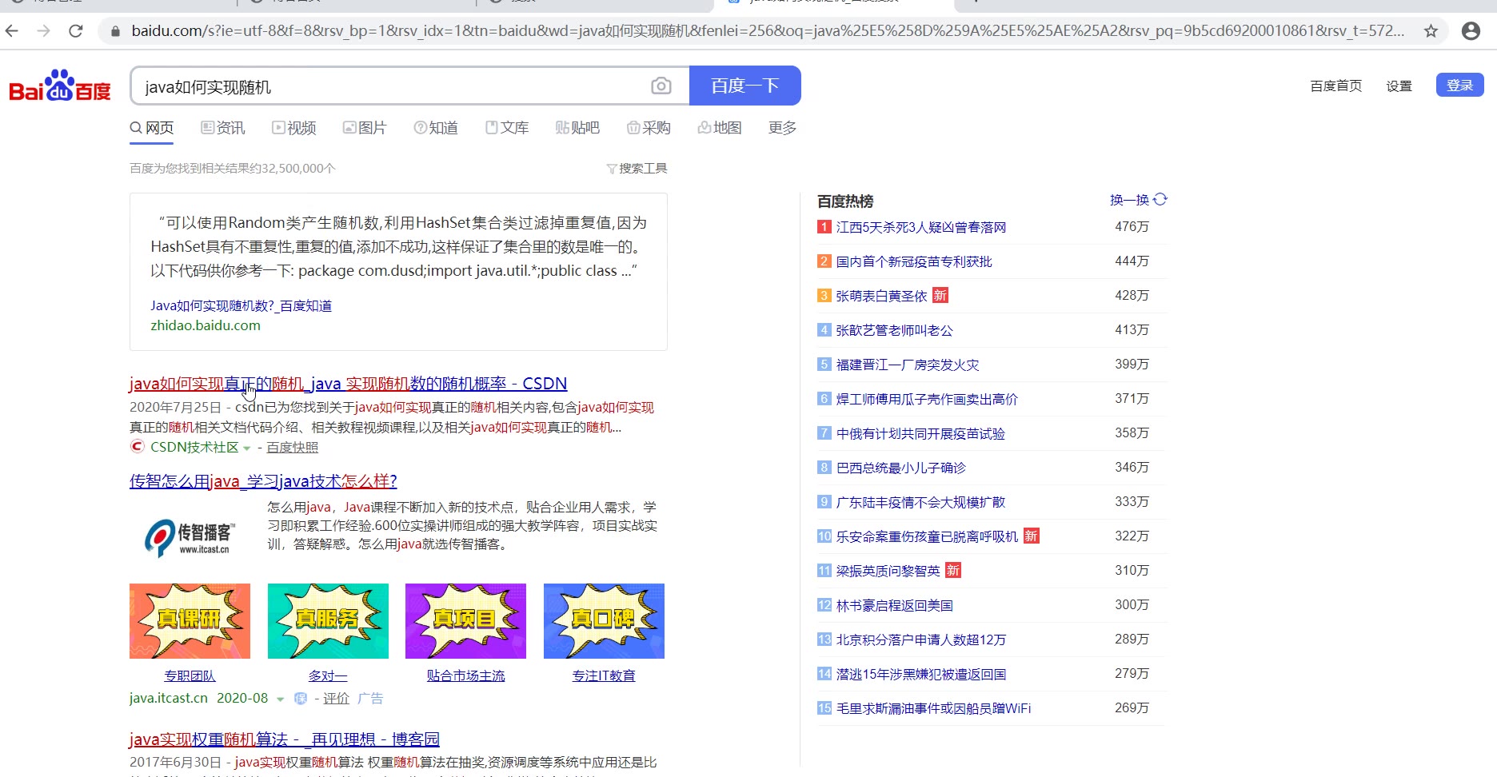
Task: Expand the java.itcast.cn ad dropdown arrow
Action: pyautogui.click(x=280, y=699)
